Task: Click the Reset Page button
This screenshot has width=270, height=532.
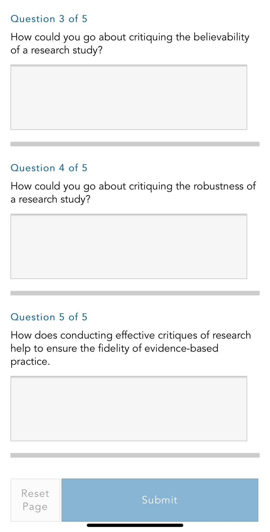Action: click(35, 500)
